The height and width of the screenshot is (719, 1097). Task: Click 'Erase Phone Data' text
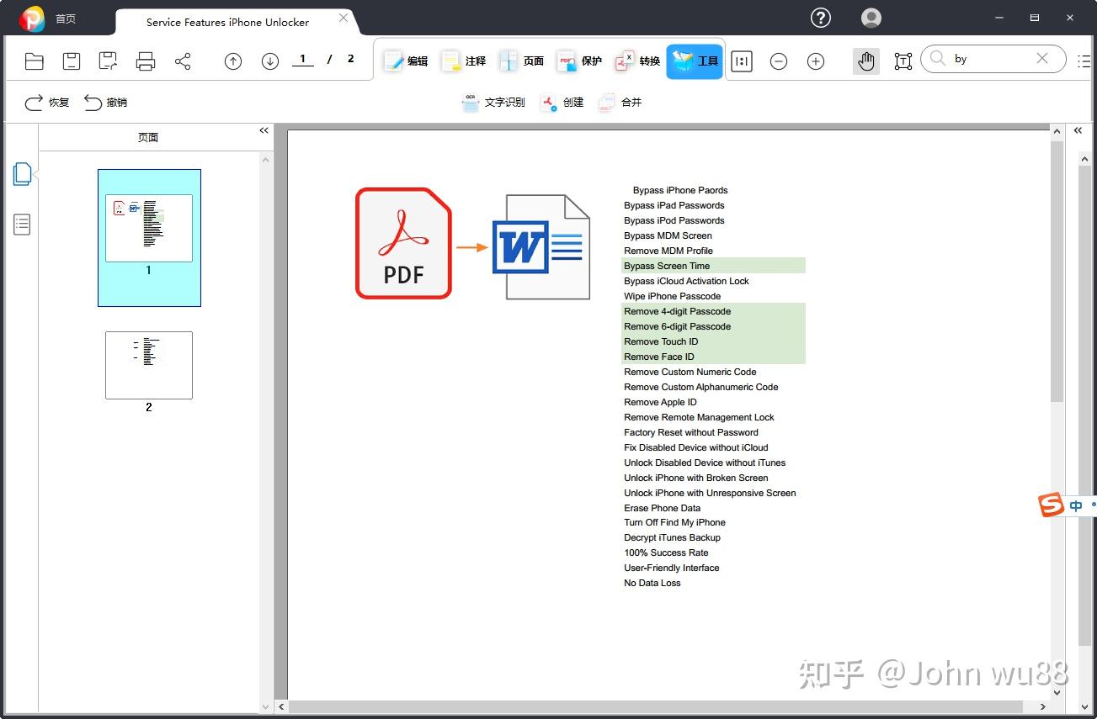662,508
